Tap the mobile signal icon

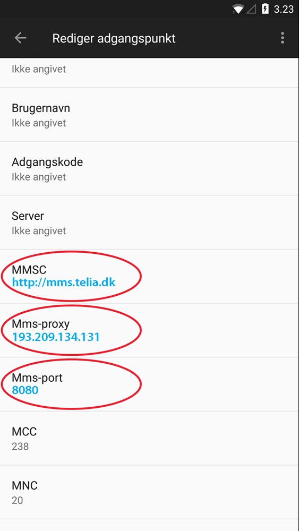click(x=251, y=9)
